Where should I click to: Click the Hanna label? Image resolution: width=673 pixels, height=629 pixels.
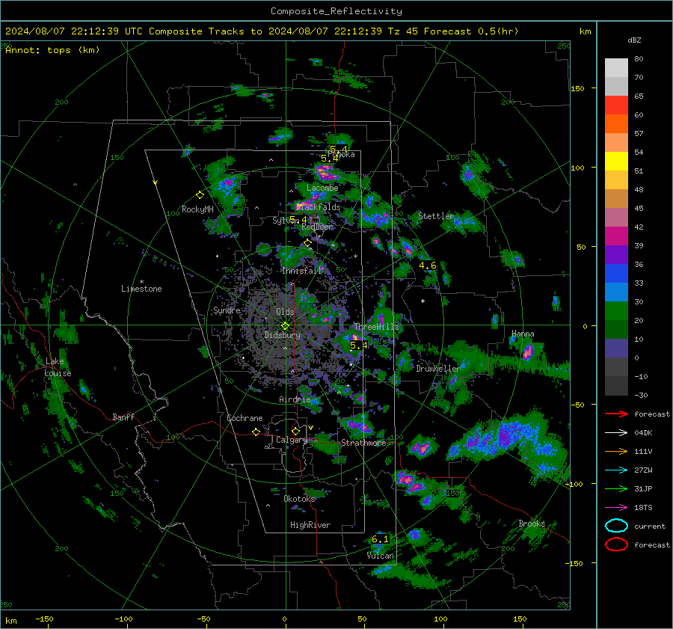click(523, 334)
